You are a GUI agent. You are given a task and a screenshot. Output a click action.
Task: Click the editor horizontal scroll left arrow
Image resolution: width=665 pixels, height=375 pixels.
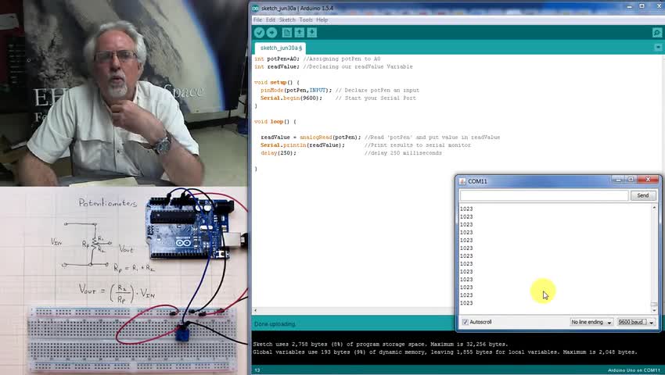255,311
